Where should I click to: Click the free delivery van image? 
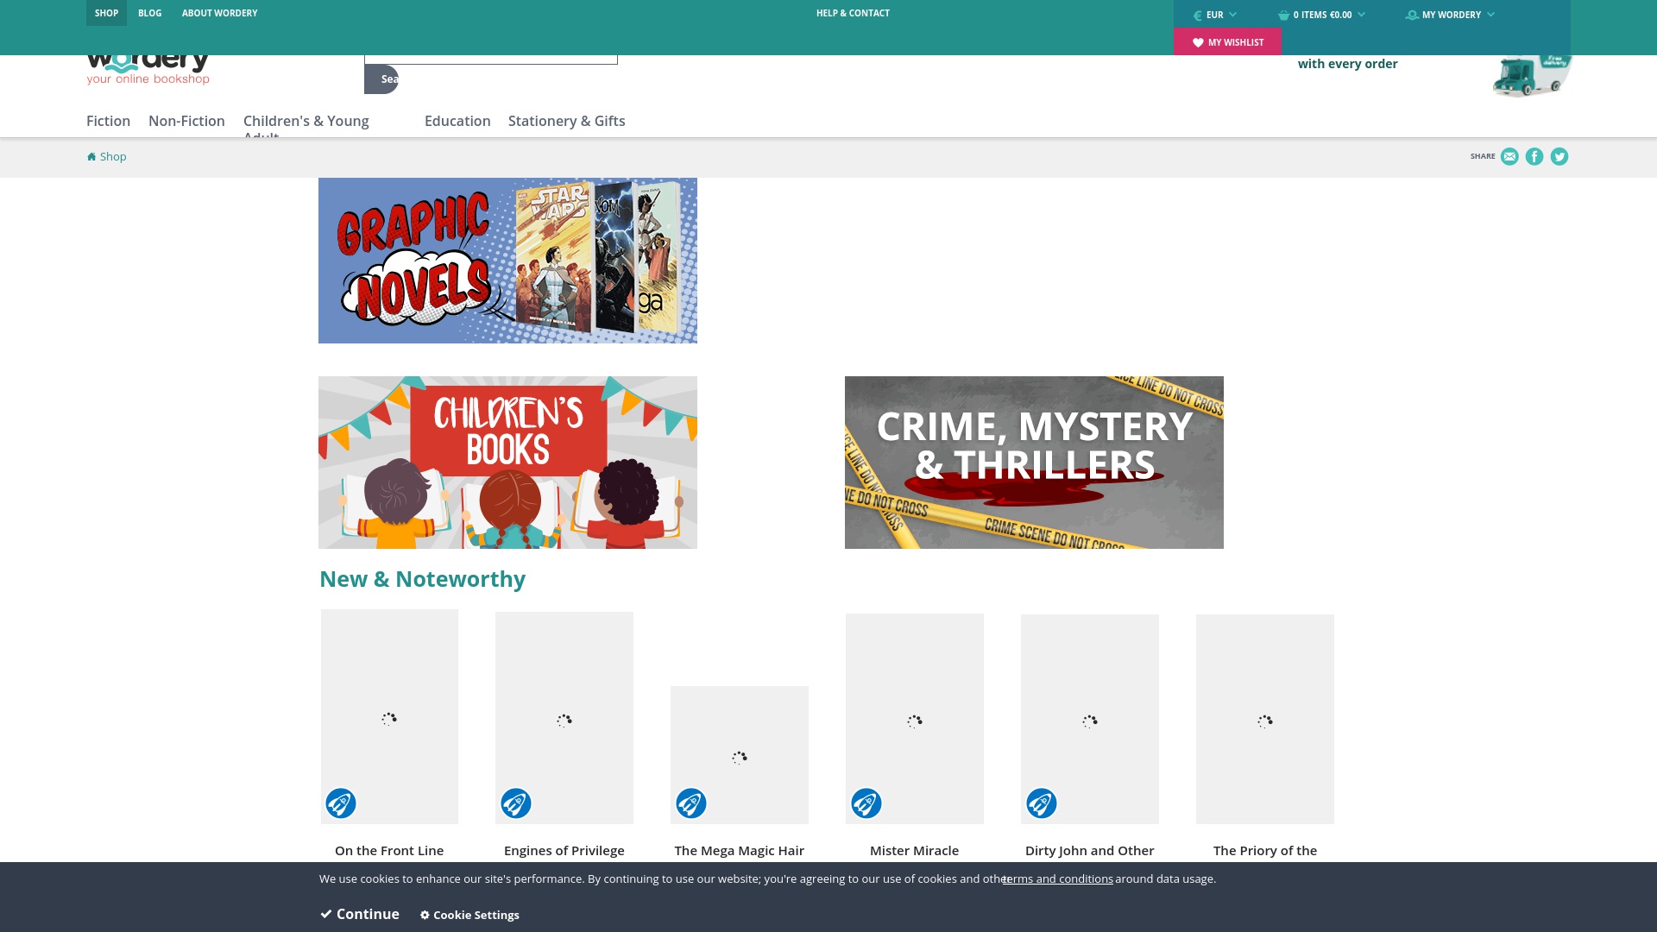click(1532, 76)
